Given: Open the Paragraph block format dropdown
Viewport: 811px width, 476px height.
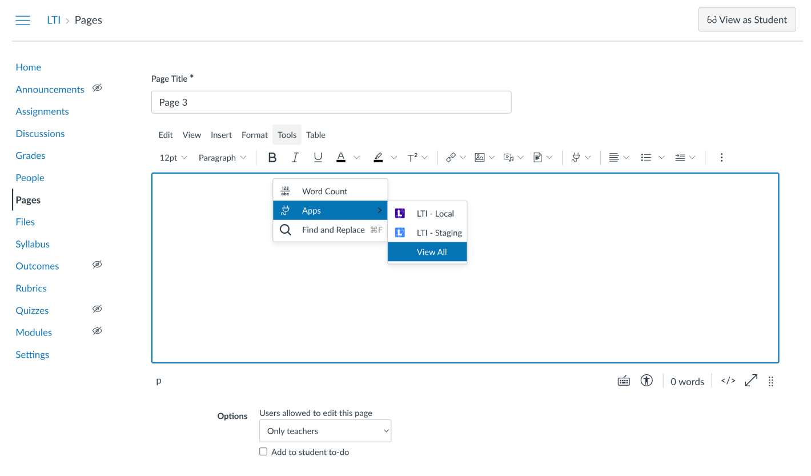Looking at the screenshot, I should [x=223, y=158].
